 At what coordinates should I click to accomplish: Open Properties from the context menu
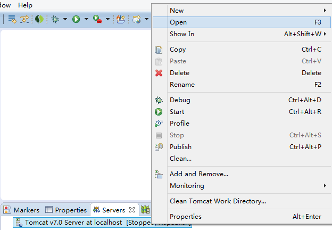tap(242, 217)
